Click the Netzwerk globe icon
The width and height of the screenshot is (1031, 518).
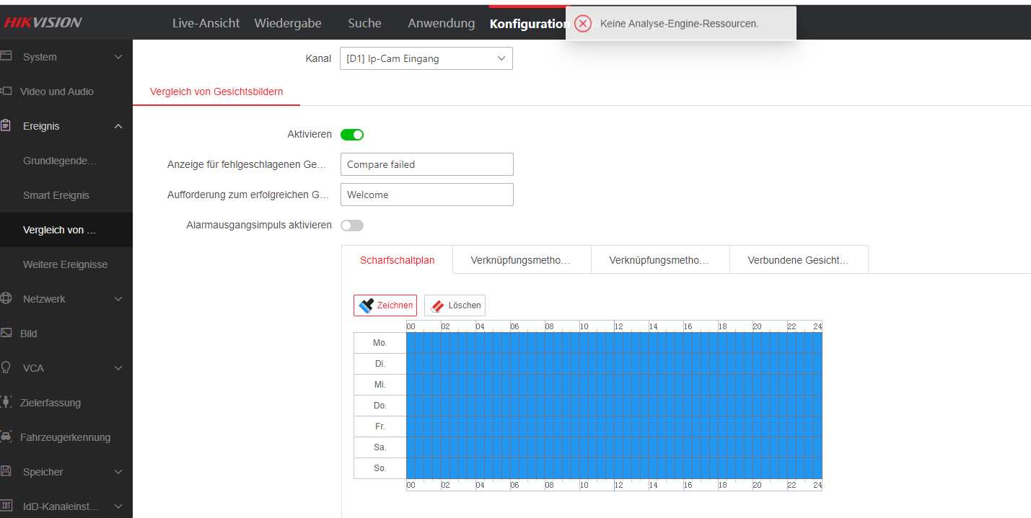click(x=6, y=298)
